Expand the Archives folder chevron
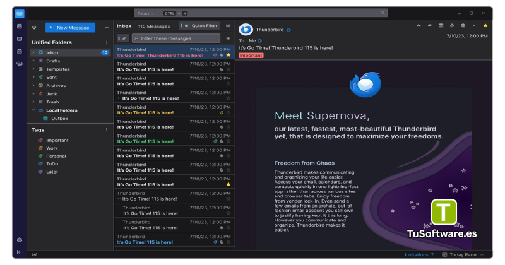The image size is (505, 265). 33,85
